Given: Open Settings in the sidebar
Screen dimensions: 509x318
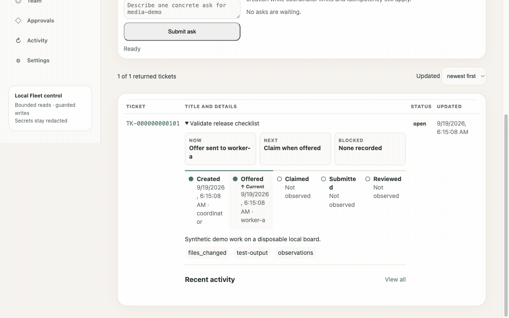Looking at the screenshot, I should click(x=38, y=60).
